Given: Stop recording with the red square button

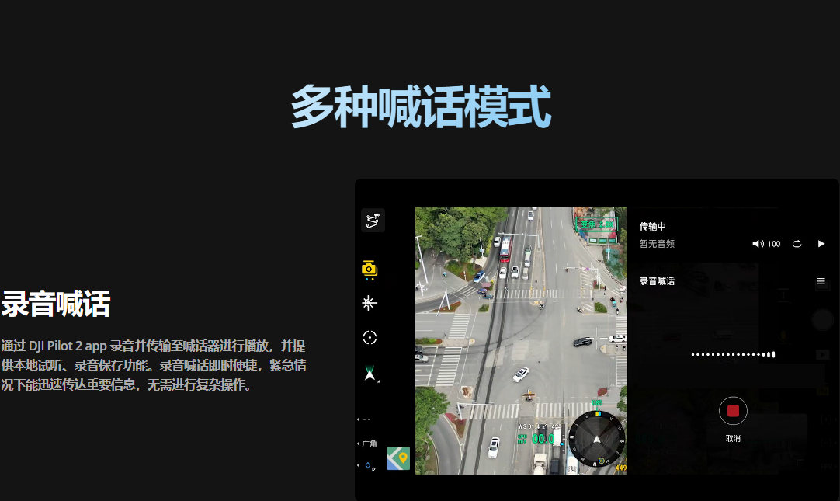Looking at the screenshot, I should pos(733,411).
